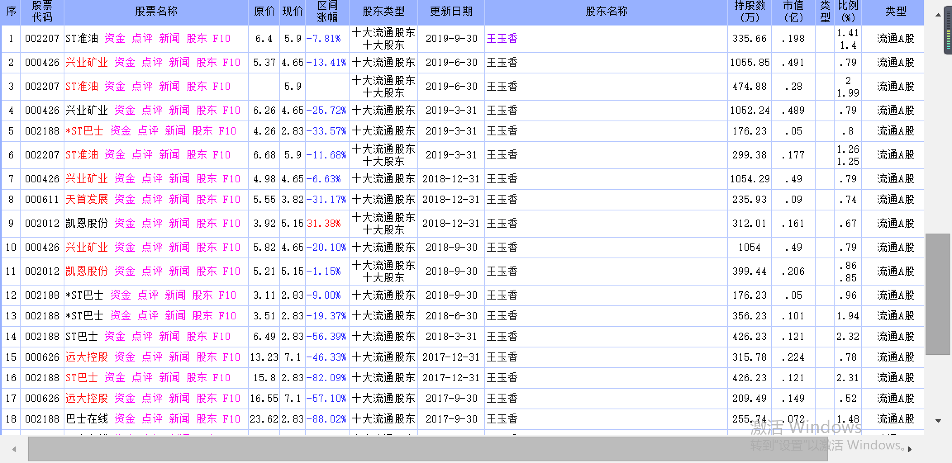
Task: Open 股东 link for 天首发展 in row 8
Action: point(206,200)
